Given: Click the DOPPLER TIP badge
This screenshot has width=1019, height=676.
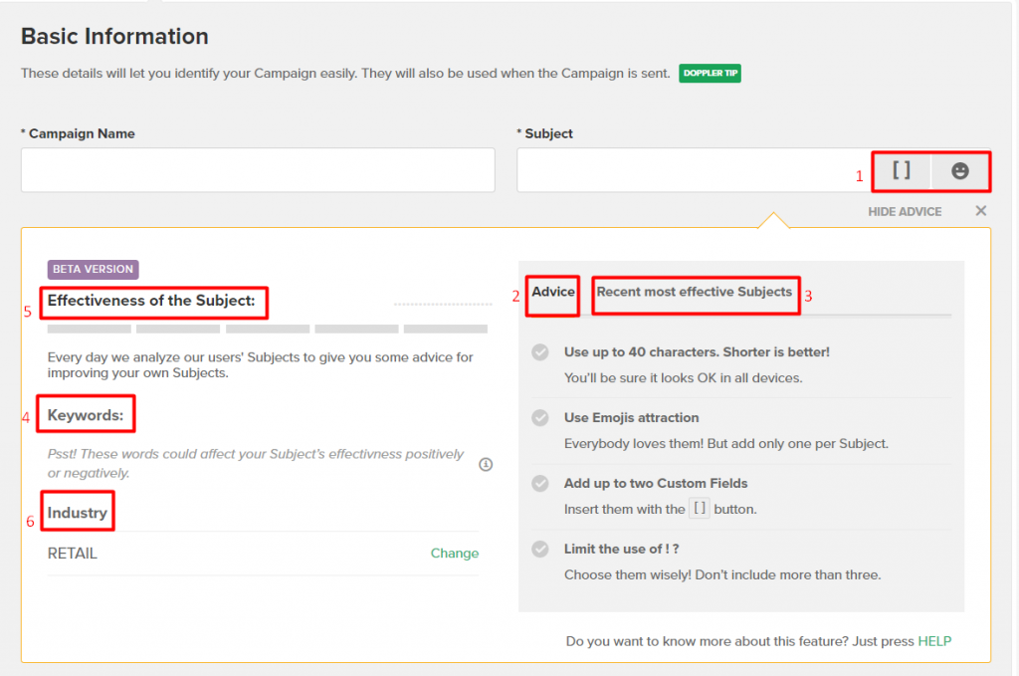Looking at the screenshot, I should 710,73.
